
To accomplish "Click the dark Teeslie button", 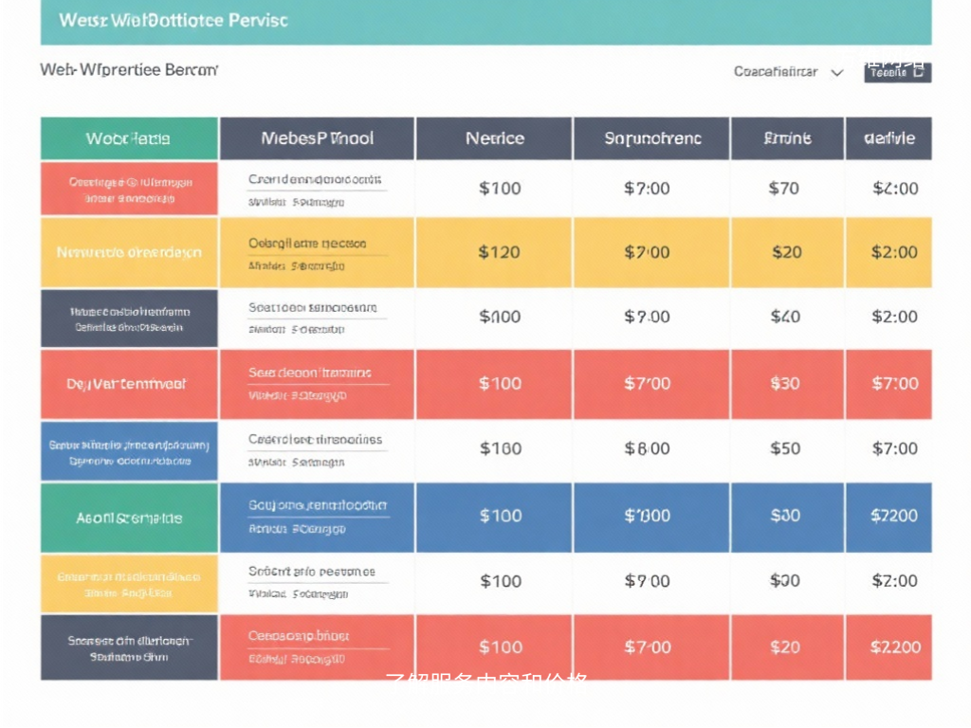I will tap(897, 72).
